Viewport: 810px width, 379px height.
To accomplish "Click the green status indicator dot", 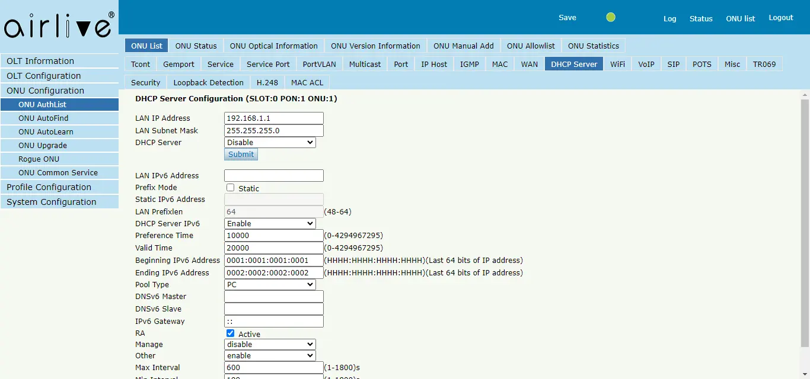I will tap(611, 17).
